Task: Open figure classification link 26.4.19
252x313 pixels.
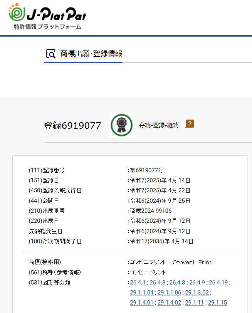Action: (218, 283)
